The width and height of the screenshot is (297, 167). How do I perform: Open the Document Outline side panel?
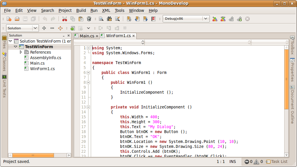292,104
